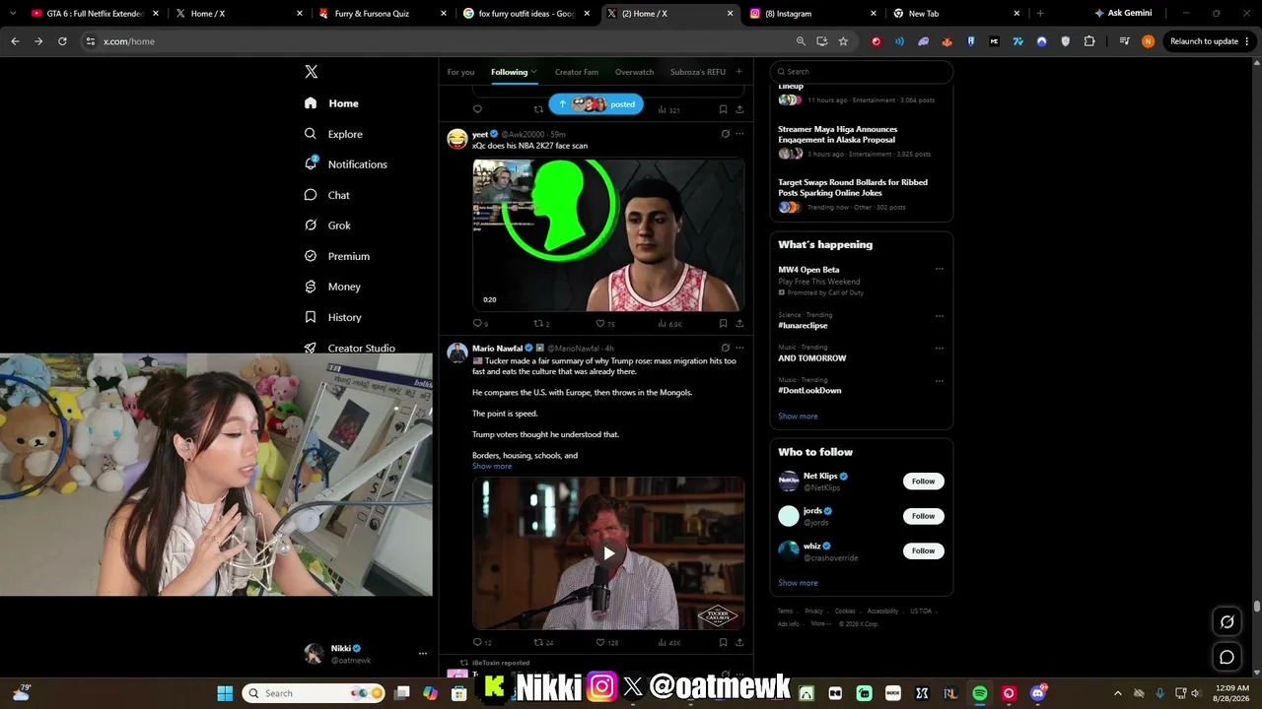Screen dimensions: 1262x709
Task: Play the Tucker Carlson video
Action: (x=608, y=553)
